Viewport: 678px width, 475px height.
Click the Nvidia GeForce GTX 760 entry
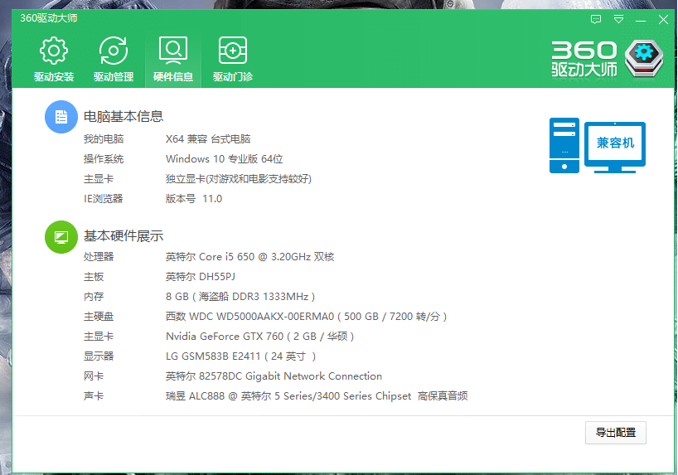259,337
